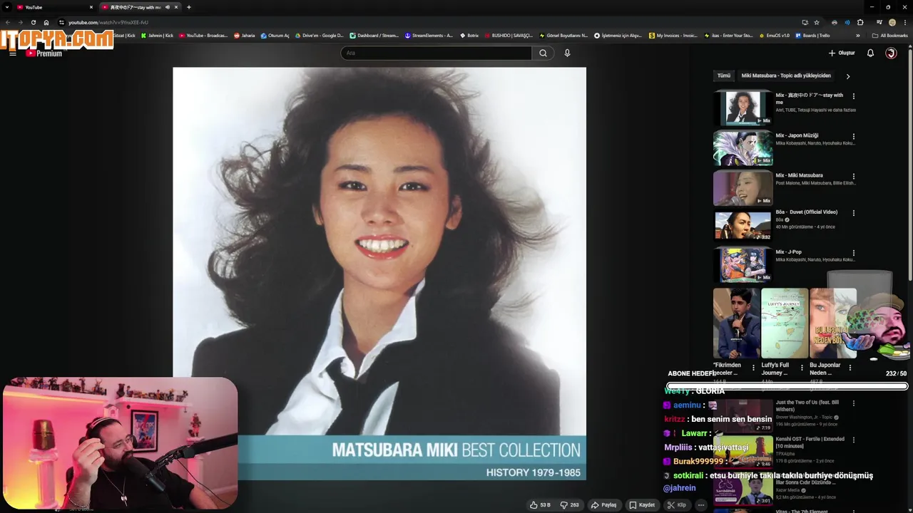Close the first YouTube tab
The image size is (913, 513).
pyautogui.click(x=91, y=7)
